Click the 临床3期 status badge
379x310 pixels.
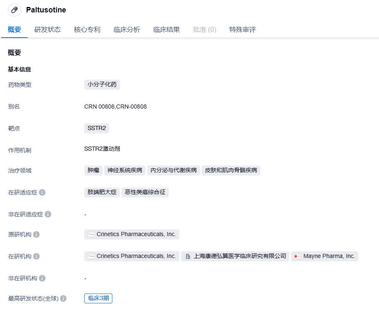98,298
